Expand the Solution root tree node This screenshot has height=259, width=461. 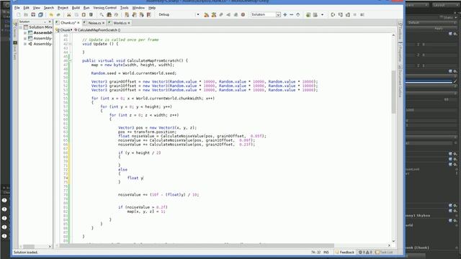pos(21,27)
